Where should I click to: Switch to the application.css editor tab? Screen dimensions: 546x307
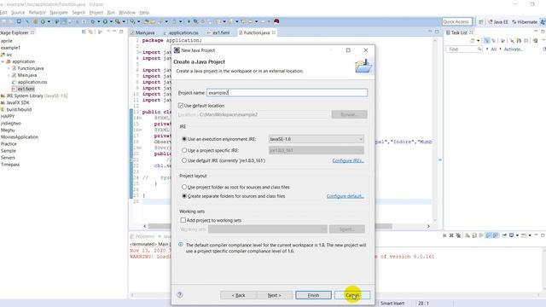point(182,32)
